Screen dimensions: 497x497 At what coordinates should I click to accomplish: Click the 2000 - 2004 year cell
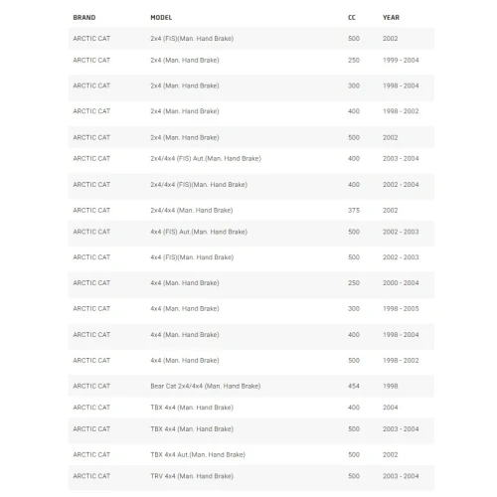click(401, 283)
